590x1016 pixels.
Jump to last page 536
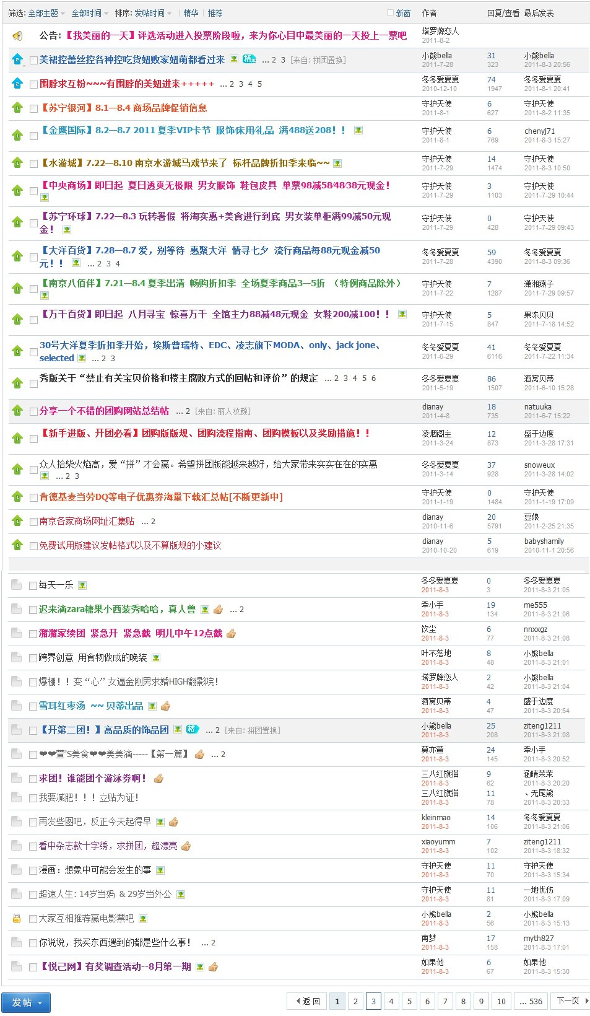(x=531, y=1001)
